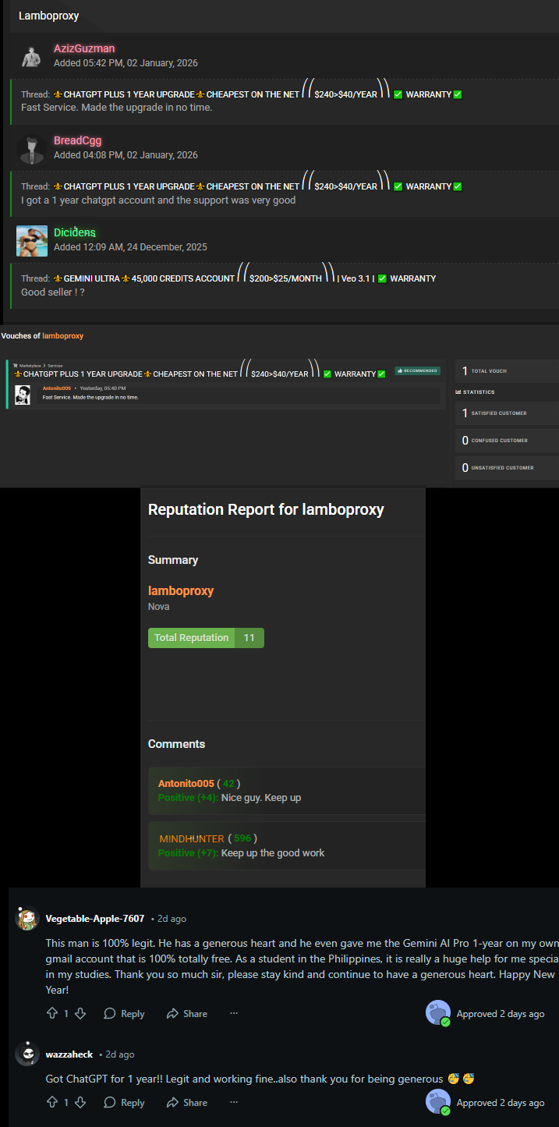
Task: Click lamboproxy name in reputation Summary
Action: coord(181,590)
